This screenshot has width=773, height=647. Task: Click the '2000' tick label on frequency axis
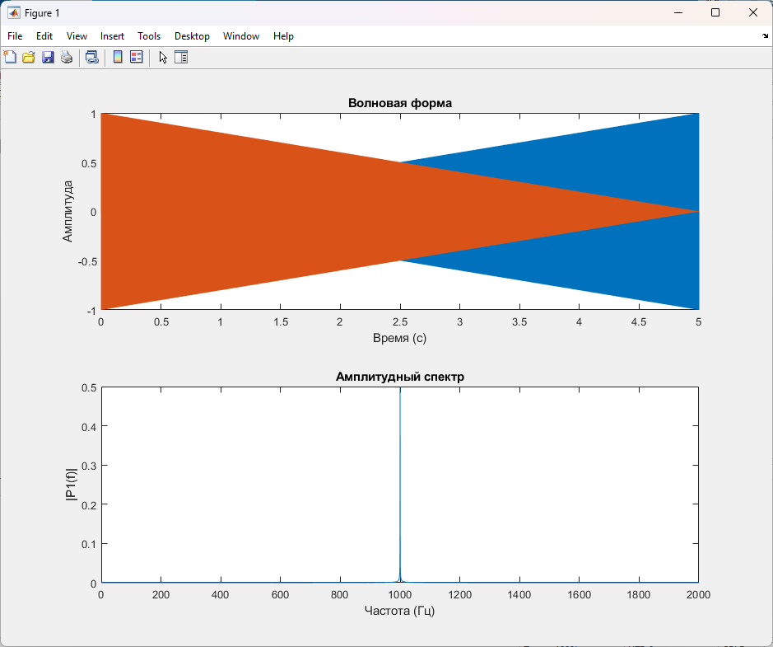pyautogui.click(x=699, y=595)
